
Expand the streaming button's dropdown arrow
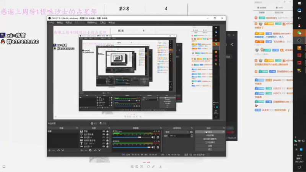tap(223, 132)
